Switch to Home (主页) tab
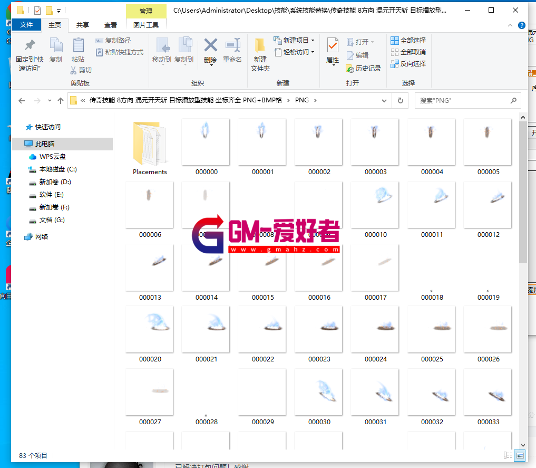This screenshot has width=536, height=468. point(55,25)
